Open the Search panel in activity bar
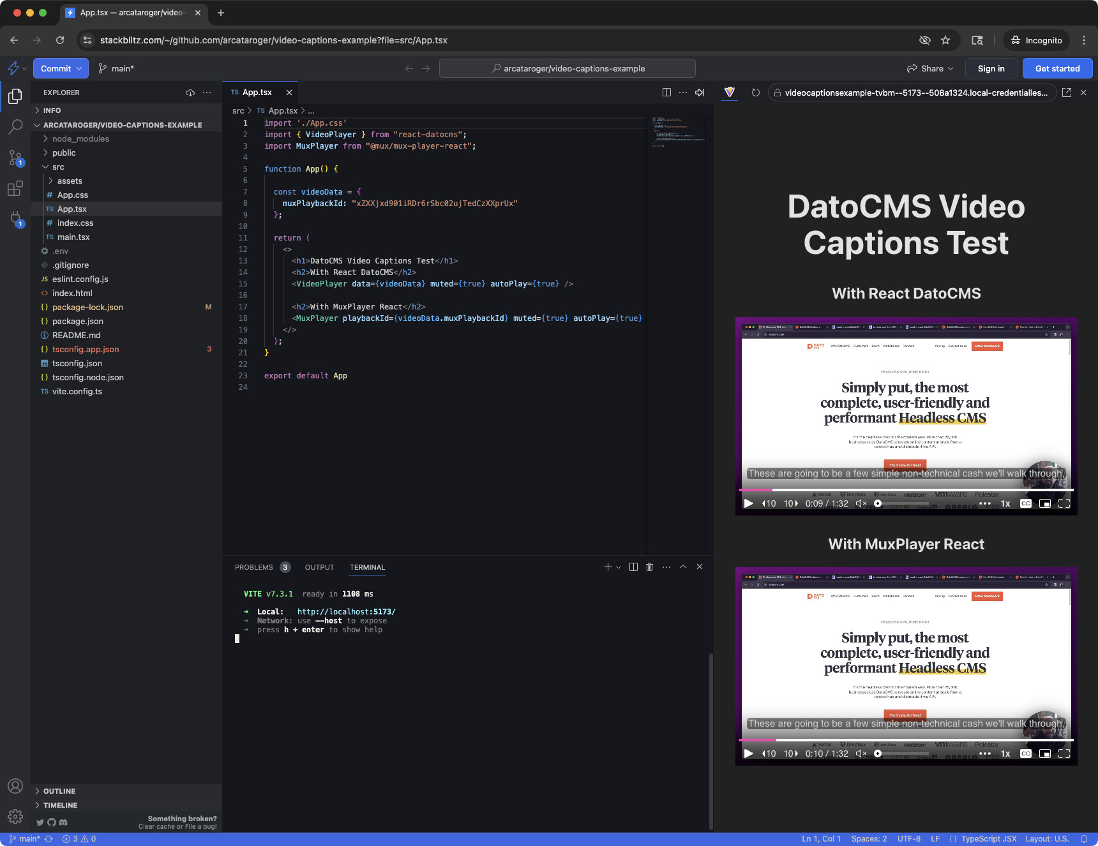 pyautogui.click(x=15, y=127)
